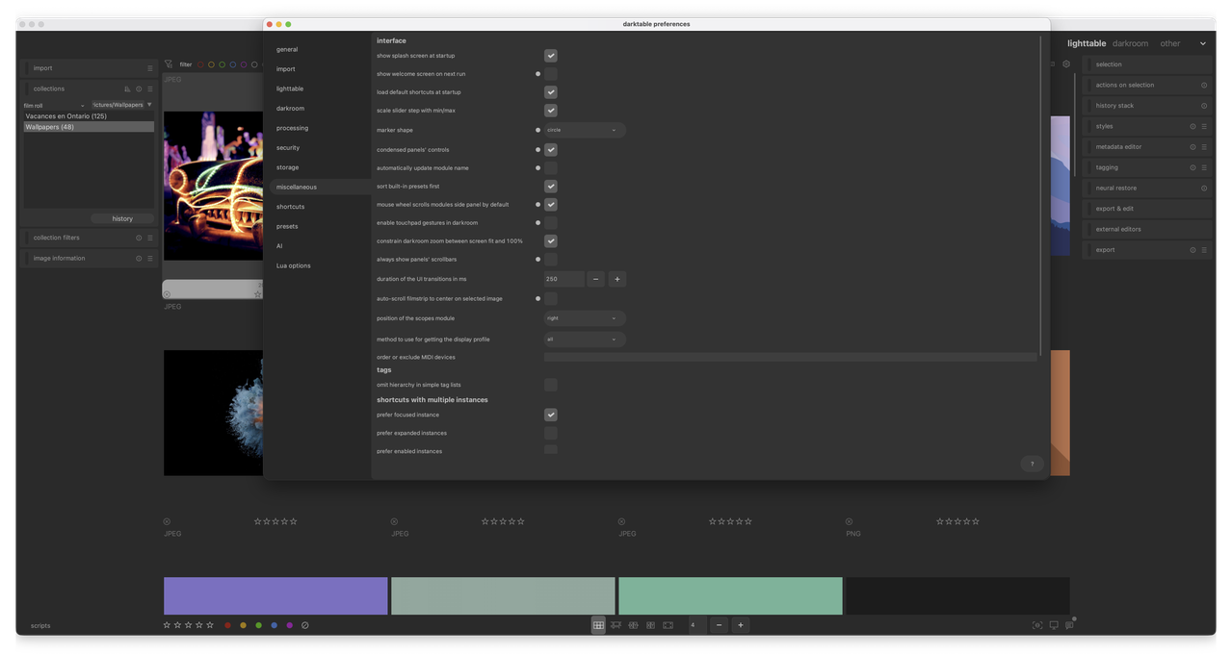Viewport: 1232px width, 655px height.
Task: Reset the actions on selection module
Action: 1204,85
